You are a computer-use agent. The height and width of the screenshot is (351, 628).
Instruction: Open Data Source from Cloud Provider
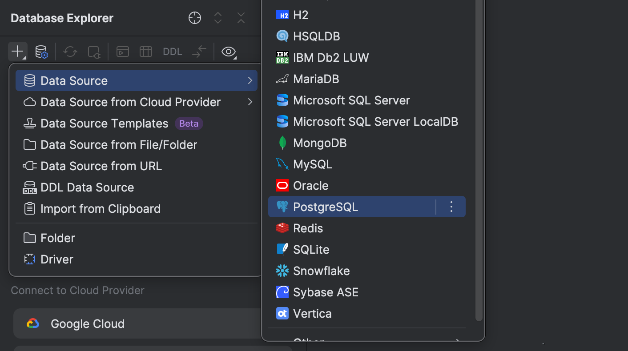click(x=137, y=102)
